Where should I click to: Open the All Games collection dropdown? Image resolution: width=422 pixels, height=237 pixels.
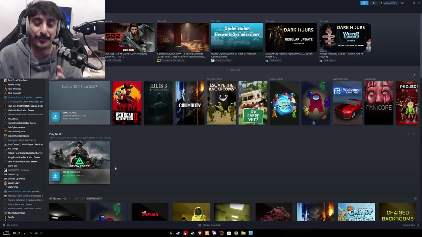(60, 198)
